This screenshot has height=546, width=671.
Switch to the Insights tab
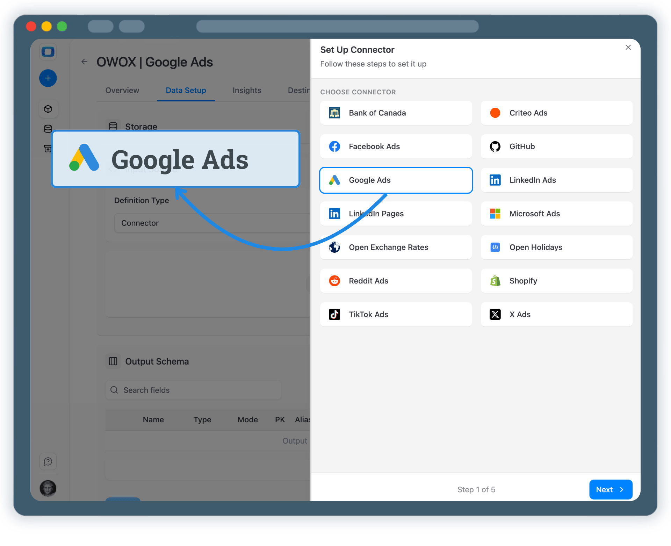point(247,90)
